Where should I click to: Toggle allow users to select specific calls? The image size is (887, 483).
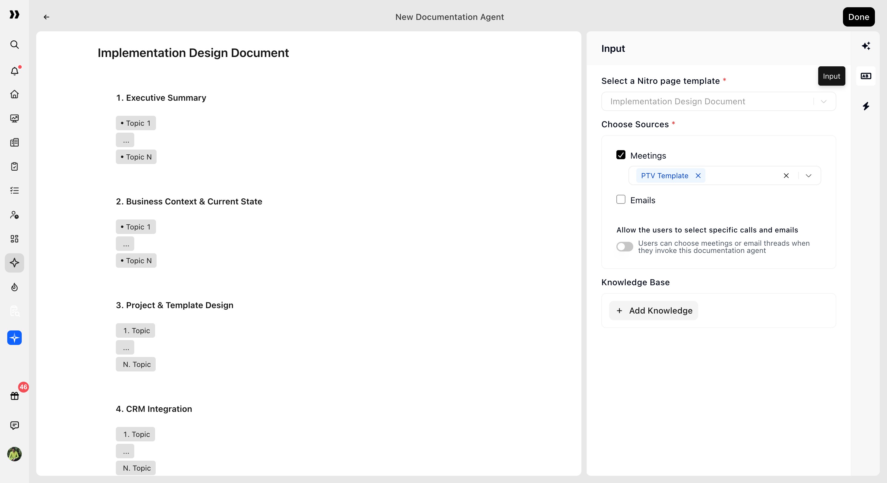pyautogui.click(x=625, y=247)
